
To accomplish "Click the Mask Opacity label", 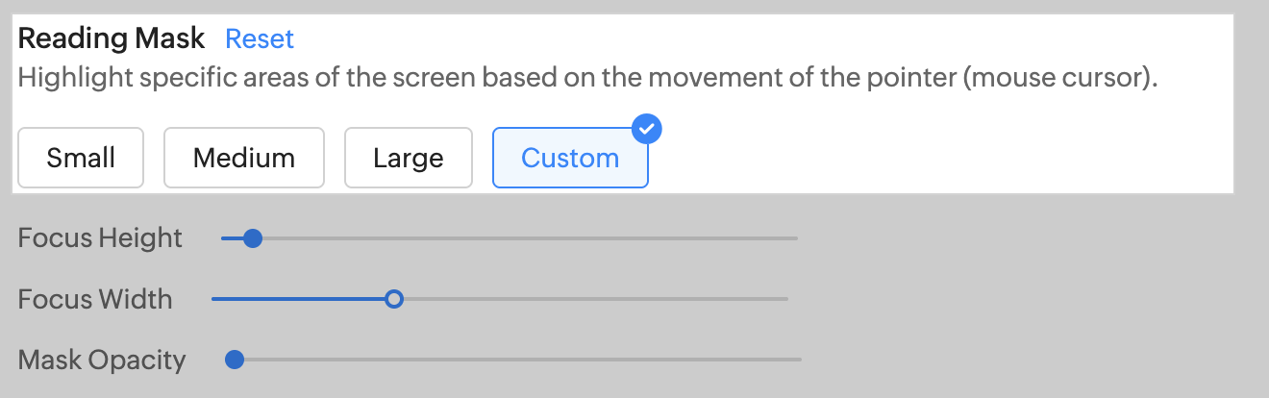I will coord(102,361).
